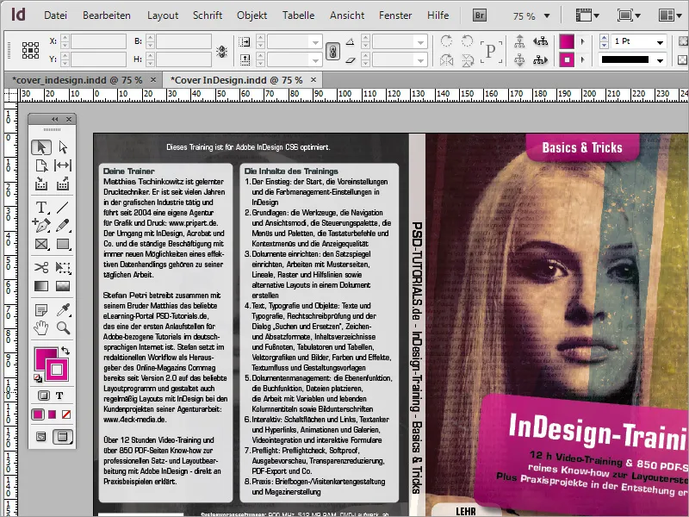Open the Objekt menu
The width and height of the screenshot is (689, 517).
pos(251,16)
